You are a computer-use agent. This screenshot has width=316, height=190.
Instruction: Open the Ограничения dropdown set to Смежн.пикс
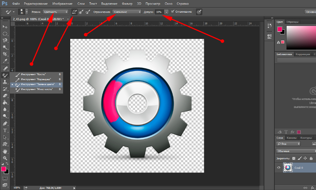pos(126,12)
